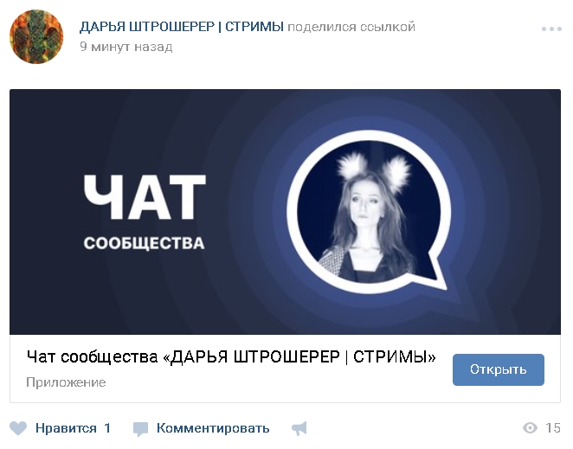Click the heart like icon

coord(18,428)
